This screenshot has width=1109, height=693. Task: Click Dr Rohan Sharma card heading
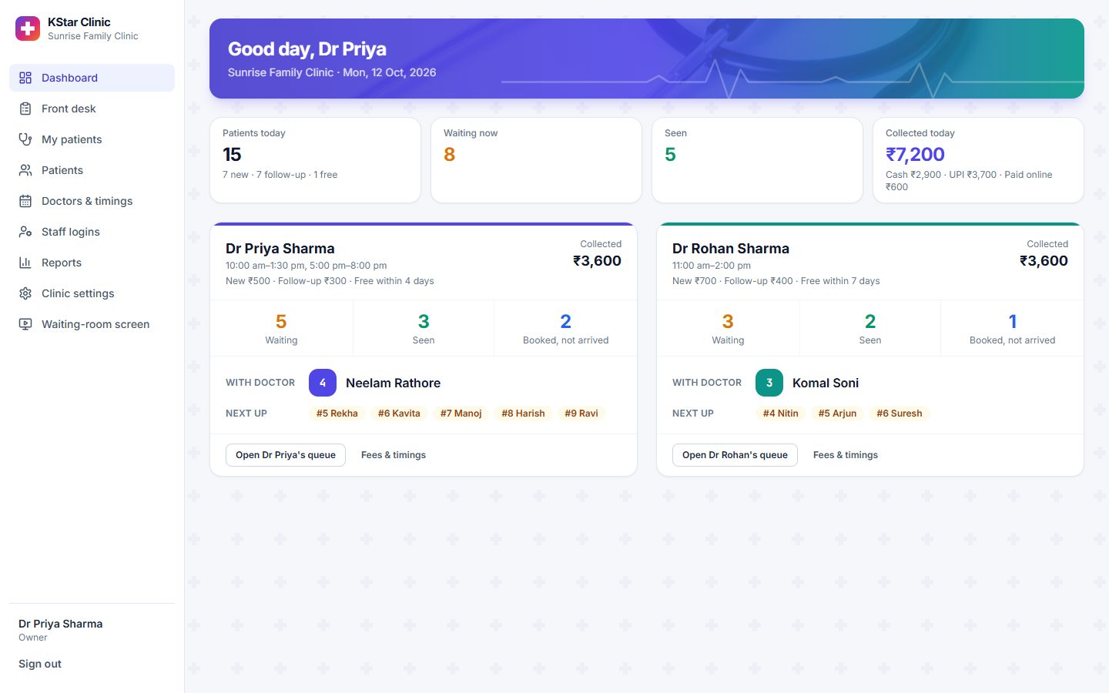[x=731, y=249]
